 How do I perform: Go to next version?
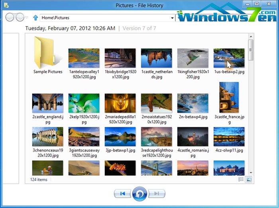point(157,194)
